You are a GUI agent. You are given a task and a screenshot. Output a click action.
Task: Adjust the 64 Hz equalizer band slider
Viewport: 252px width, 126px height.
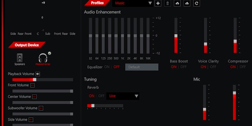point(97,36)
